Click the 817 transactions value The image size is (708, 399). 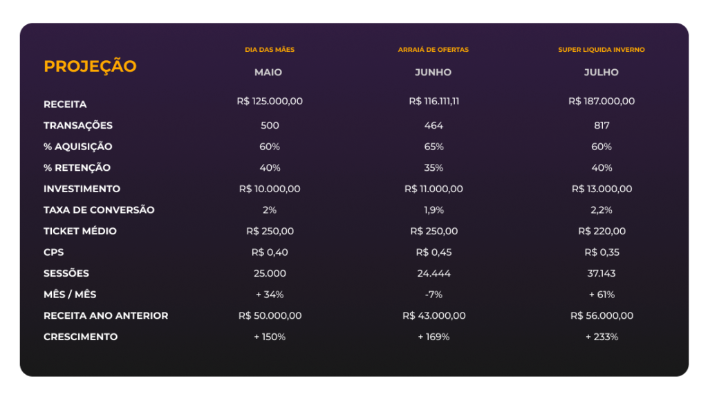[602, 125]
